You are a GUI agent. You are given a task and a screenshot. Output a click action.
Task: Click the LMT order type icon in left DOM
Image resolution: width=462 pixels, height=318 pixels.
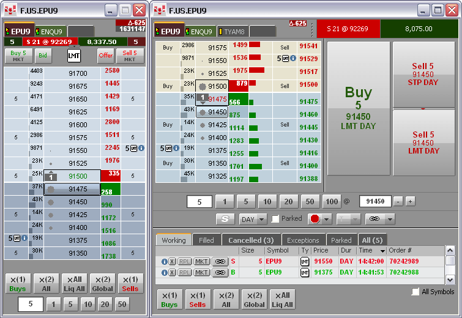(73, 56)
